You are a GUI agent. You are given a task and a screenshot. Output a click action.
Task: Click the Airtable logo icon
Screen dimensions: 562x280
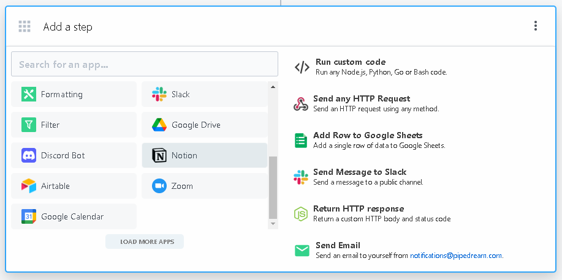click(x=29, y=186)
